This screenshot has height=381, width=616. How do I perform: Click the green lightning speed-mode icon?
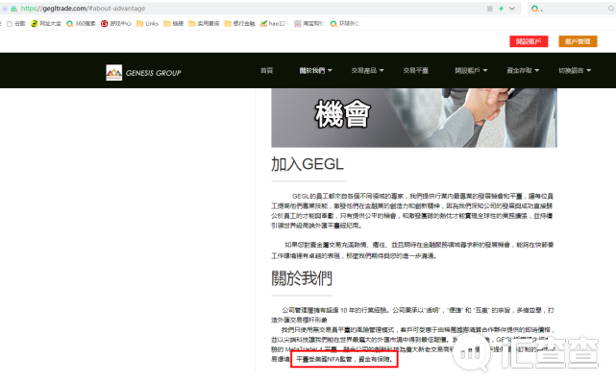502,9
